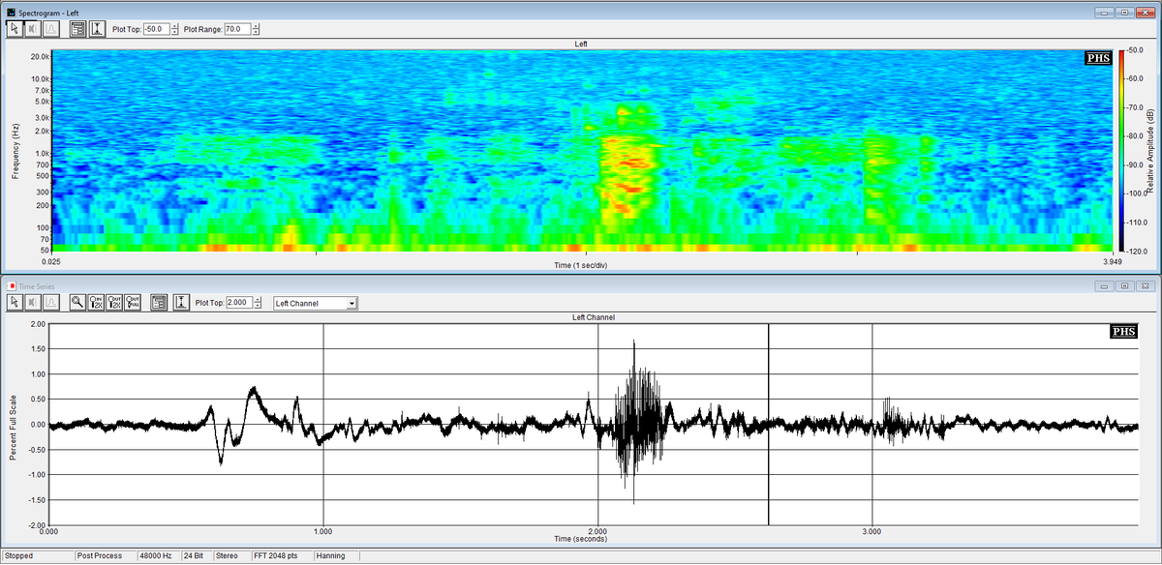This screenshot has height=565, width=1162.
Task: Click the 'Left' title above the spectrogram
Action: click(581, 44)
